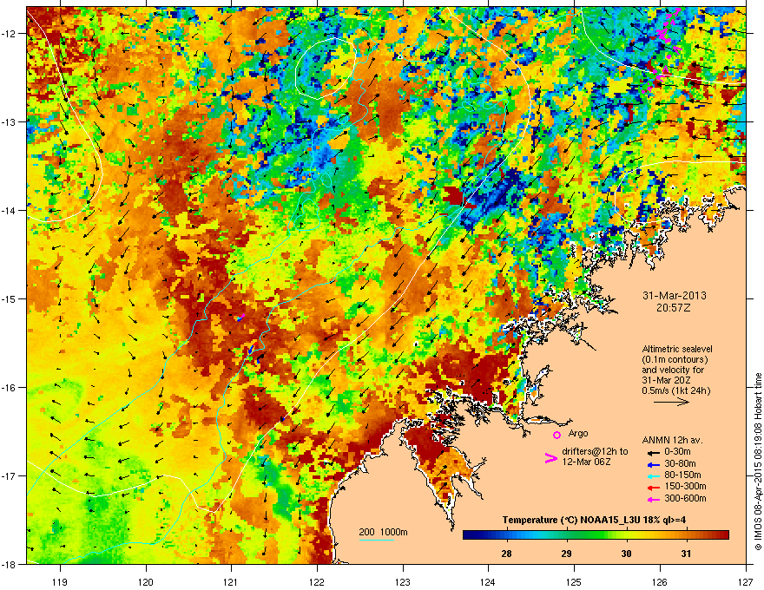Click the black 0-30m arrow in legend
Viewport: 764px width, 590px height.
pos(654,451)
